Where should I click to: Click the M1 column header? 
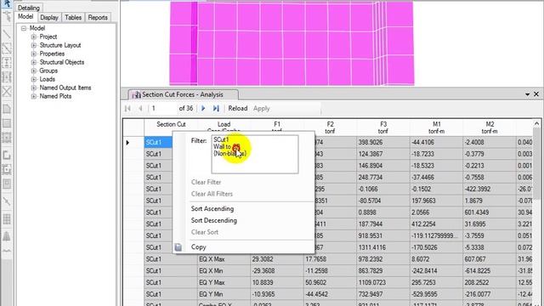436,127
